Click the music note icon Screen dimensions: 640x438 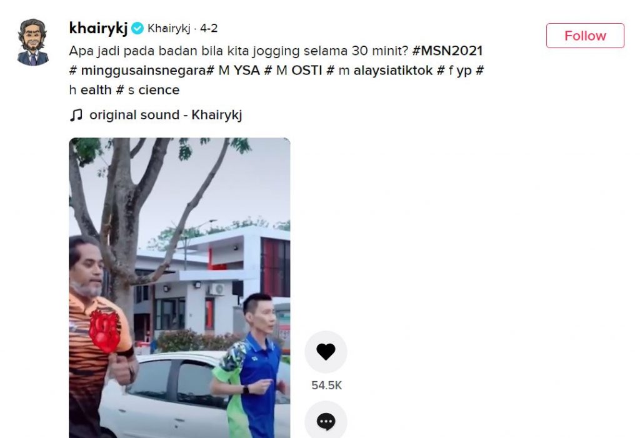(76, 115)
